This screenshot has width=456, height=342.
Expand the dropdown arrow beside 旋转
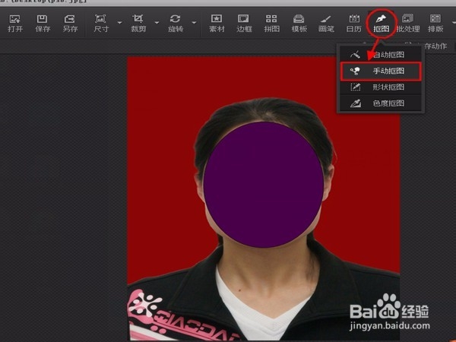point(194,22)
